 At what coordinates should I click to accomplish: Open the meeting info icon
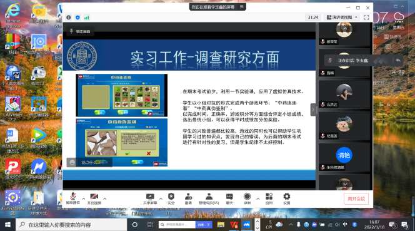click(x=69, y=18)
